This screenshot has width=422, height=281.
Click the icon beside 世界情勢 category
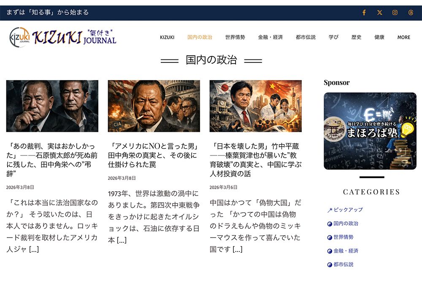(x=330, y=238)
